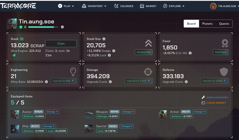Click the Market storefront icon
This screenshot has height=140, width=239.
click(x=142, y=6)
